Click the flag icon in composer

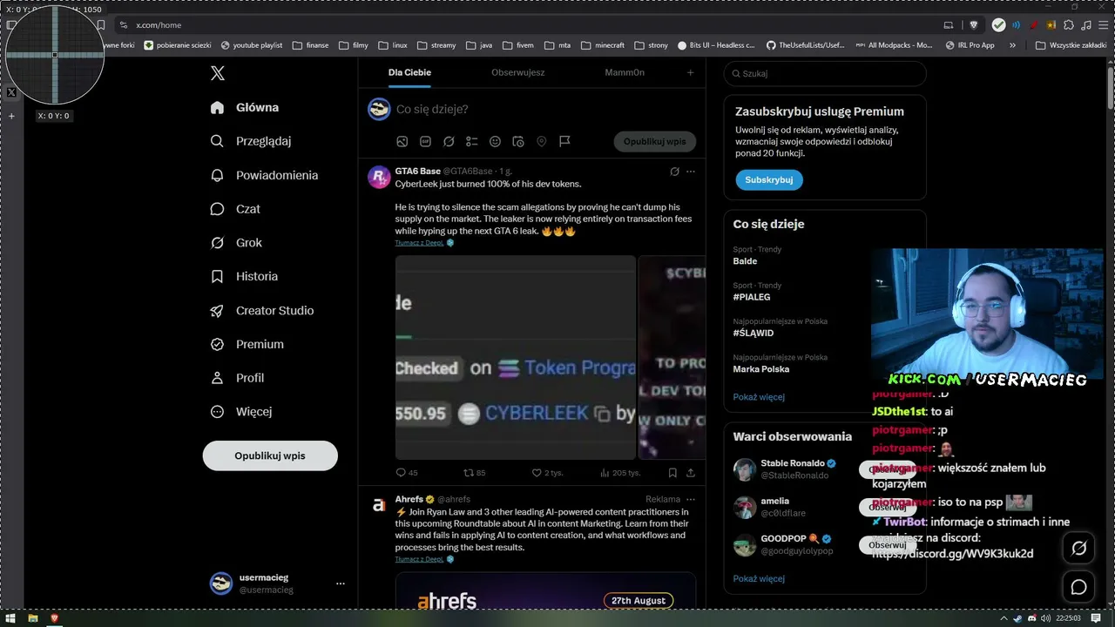point(564,141)
